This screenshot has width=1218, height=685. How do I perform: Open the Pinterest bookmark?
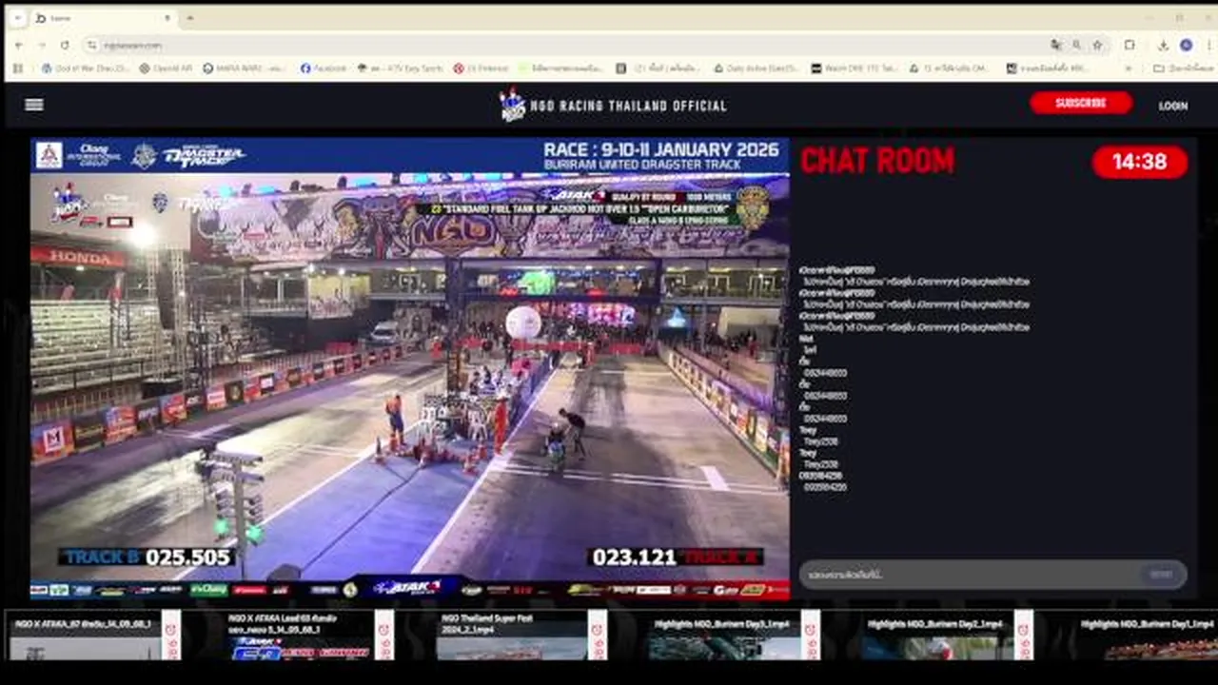[481, 68]
